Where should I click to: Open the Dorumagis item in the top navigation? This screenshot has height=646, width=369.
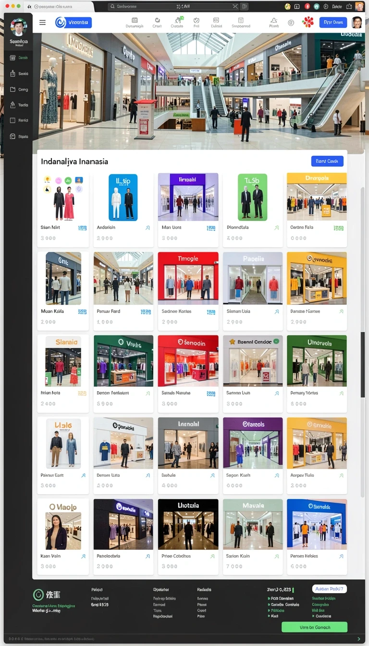[x=135, y=23]
